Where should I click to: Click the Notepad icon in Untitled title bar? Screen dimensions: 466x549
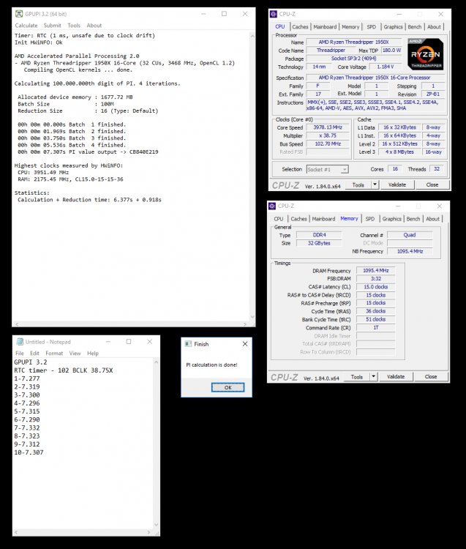click(x=20, y=342)
